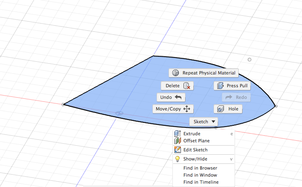This screenshot has height=187, width=302.
Task: Choose the Hole command
Action: [228, 109]
